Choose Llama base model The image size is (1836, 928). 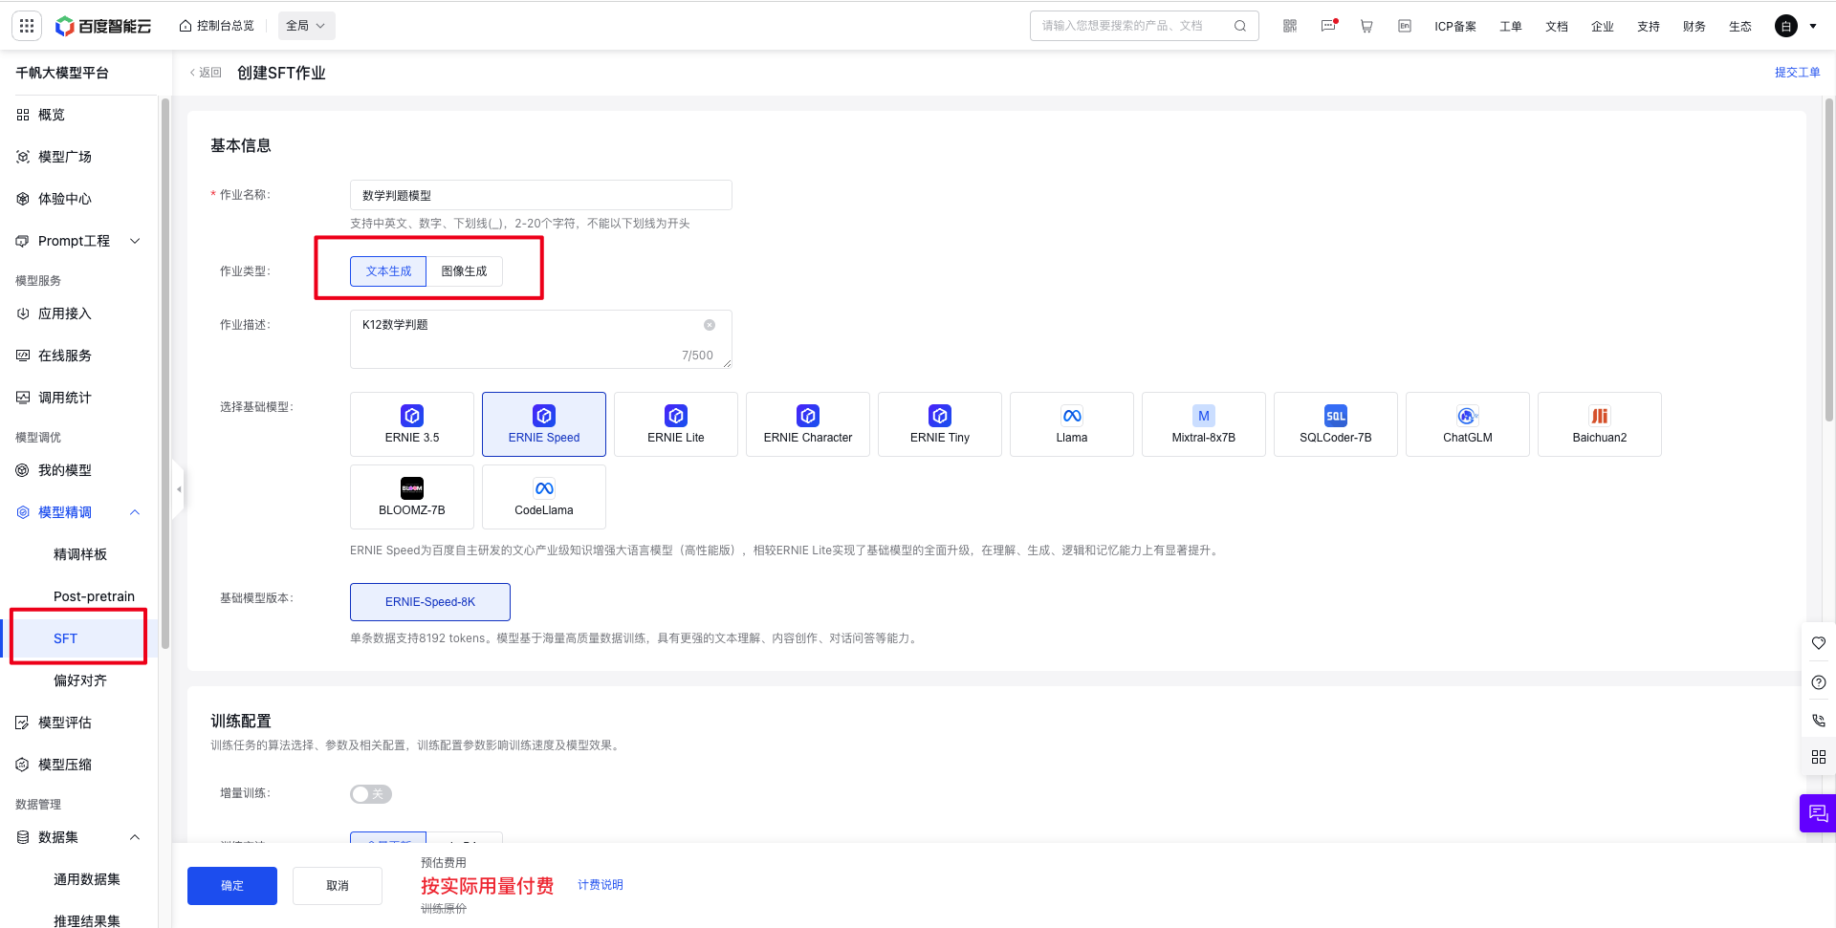(1072, 424)
